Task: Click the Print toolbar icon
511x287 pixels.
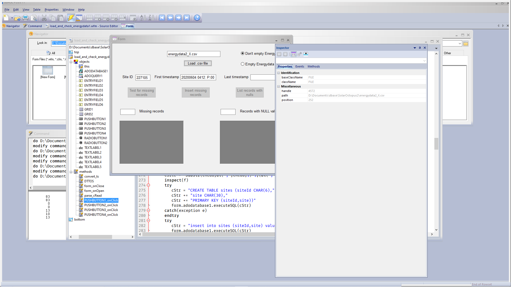Action: click(x=26, y=18)
